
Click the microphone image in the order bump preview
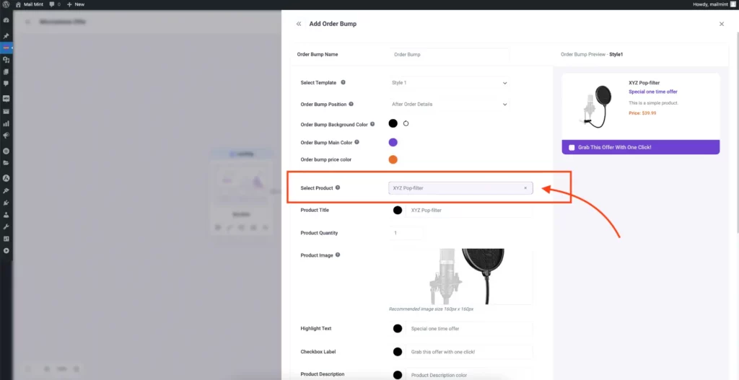pyautogui.click(x=595, y=107)
